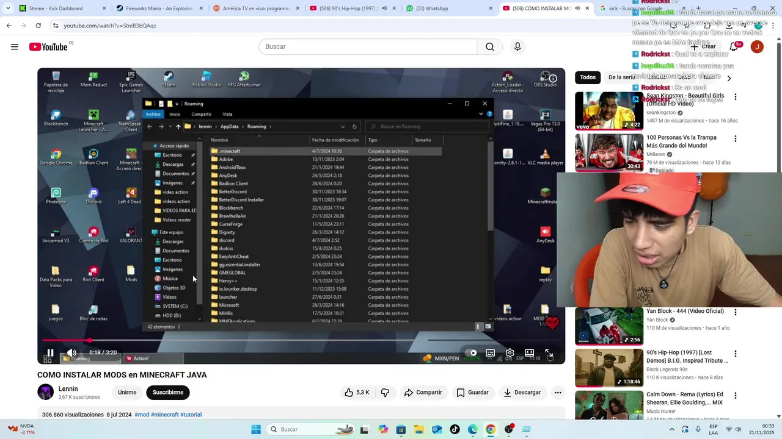782x439 pixels.
Task: Open options menu for the Beautiful Girls video
Action: point(736,97)
